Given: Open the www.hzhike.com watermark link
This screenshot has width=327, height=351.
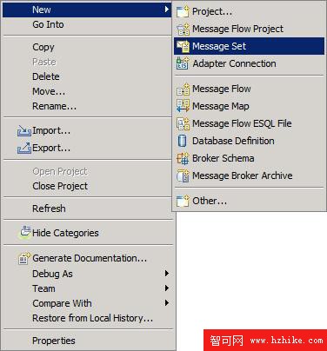Looking at the screenshot, I should coord(287,341).
